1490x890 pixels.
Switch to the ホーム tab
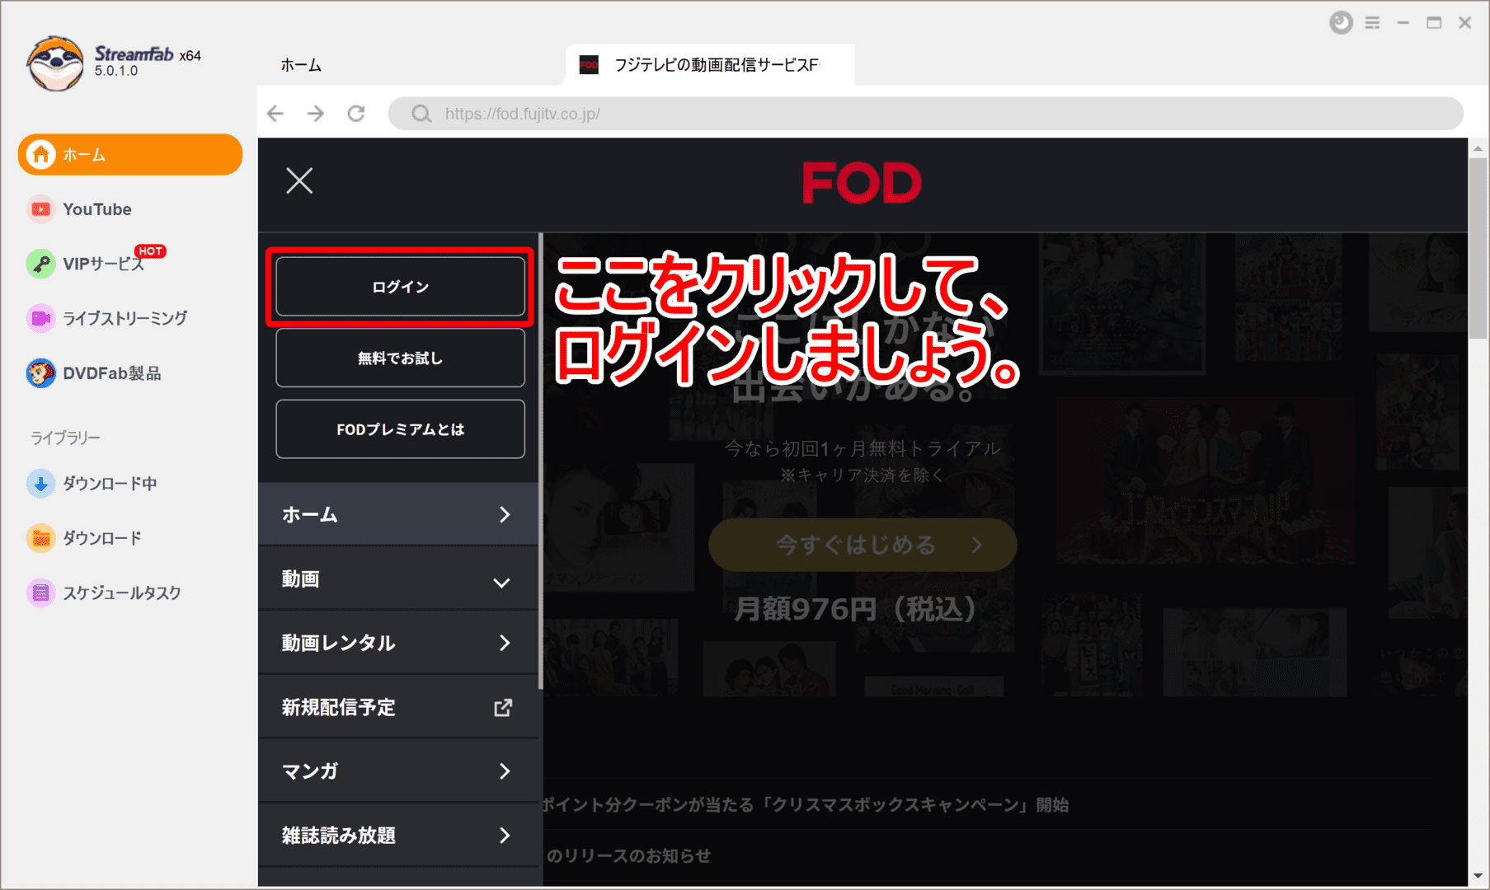point(301,64)
